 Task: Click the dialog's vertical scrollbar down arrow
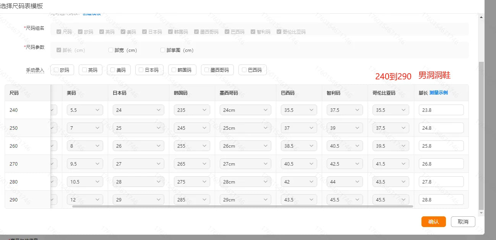(481, 213)
